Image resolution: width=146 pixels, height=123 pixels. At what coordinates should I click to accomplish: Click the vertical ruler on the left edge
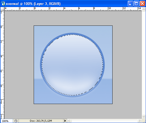click(x=2, y=65)
